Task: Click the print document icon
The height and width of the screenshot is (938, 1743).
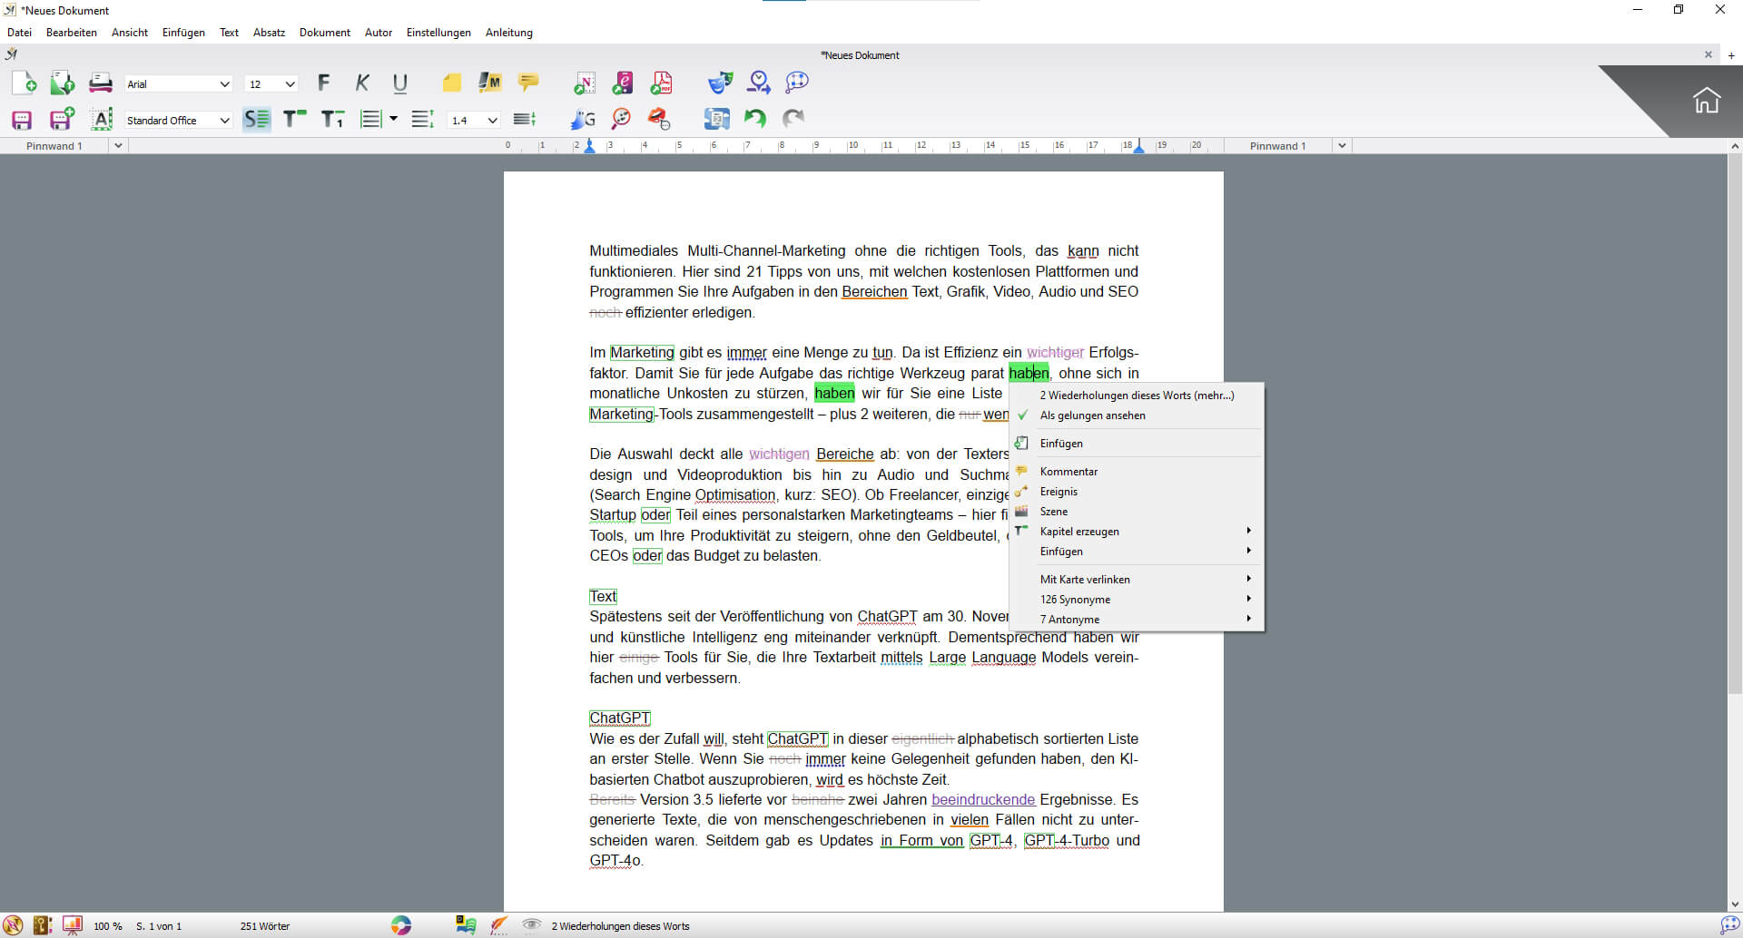Action: click(100, 83)
